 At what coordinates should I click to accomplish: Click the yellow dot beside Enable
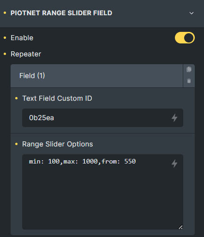(5, 38)
